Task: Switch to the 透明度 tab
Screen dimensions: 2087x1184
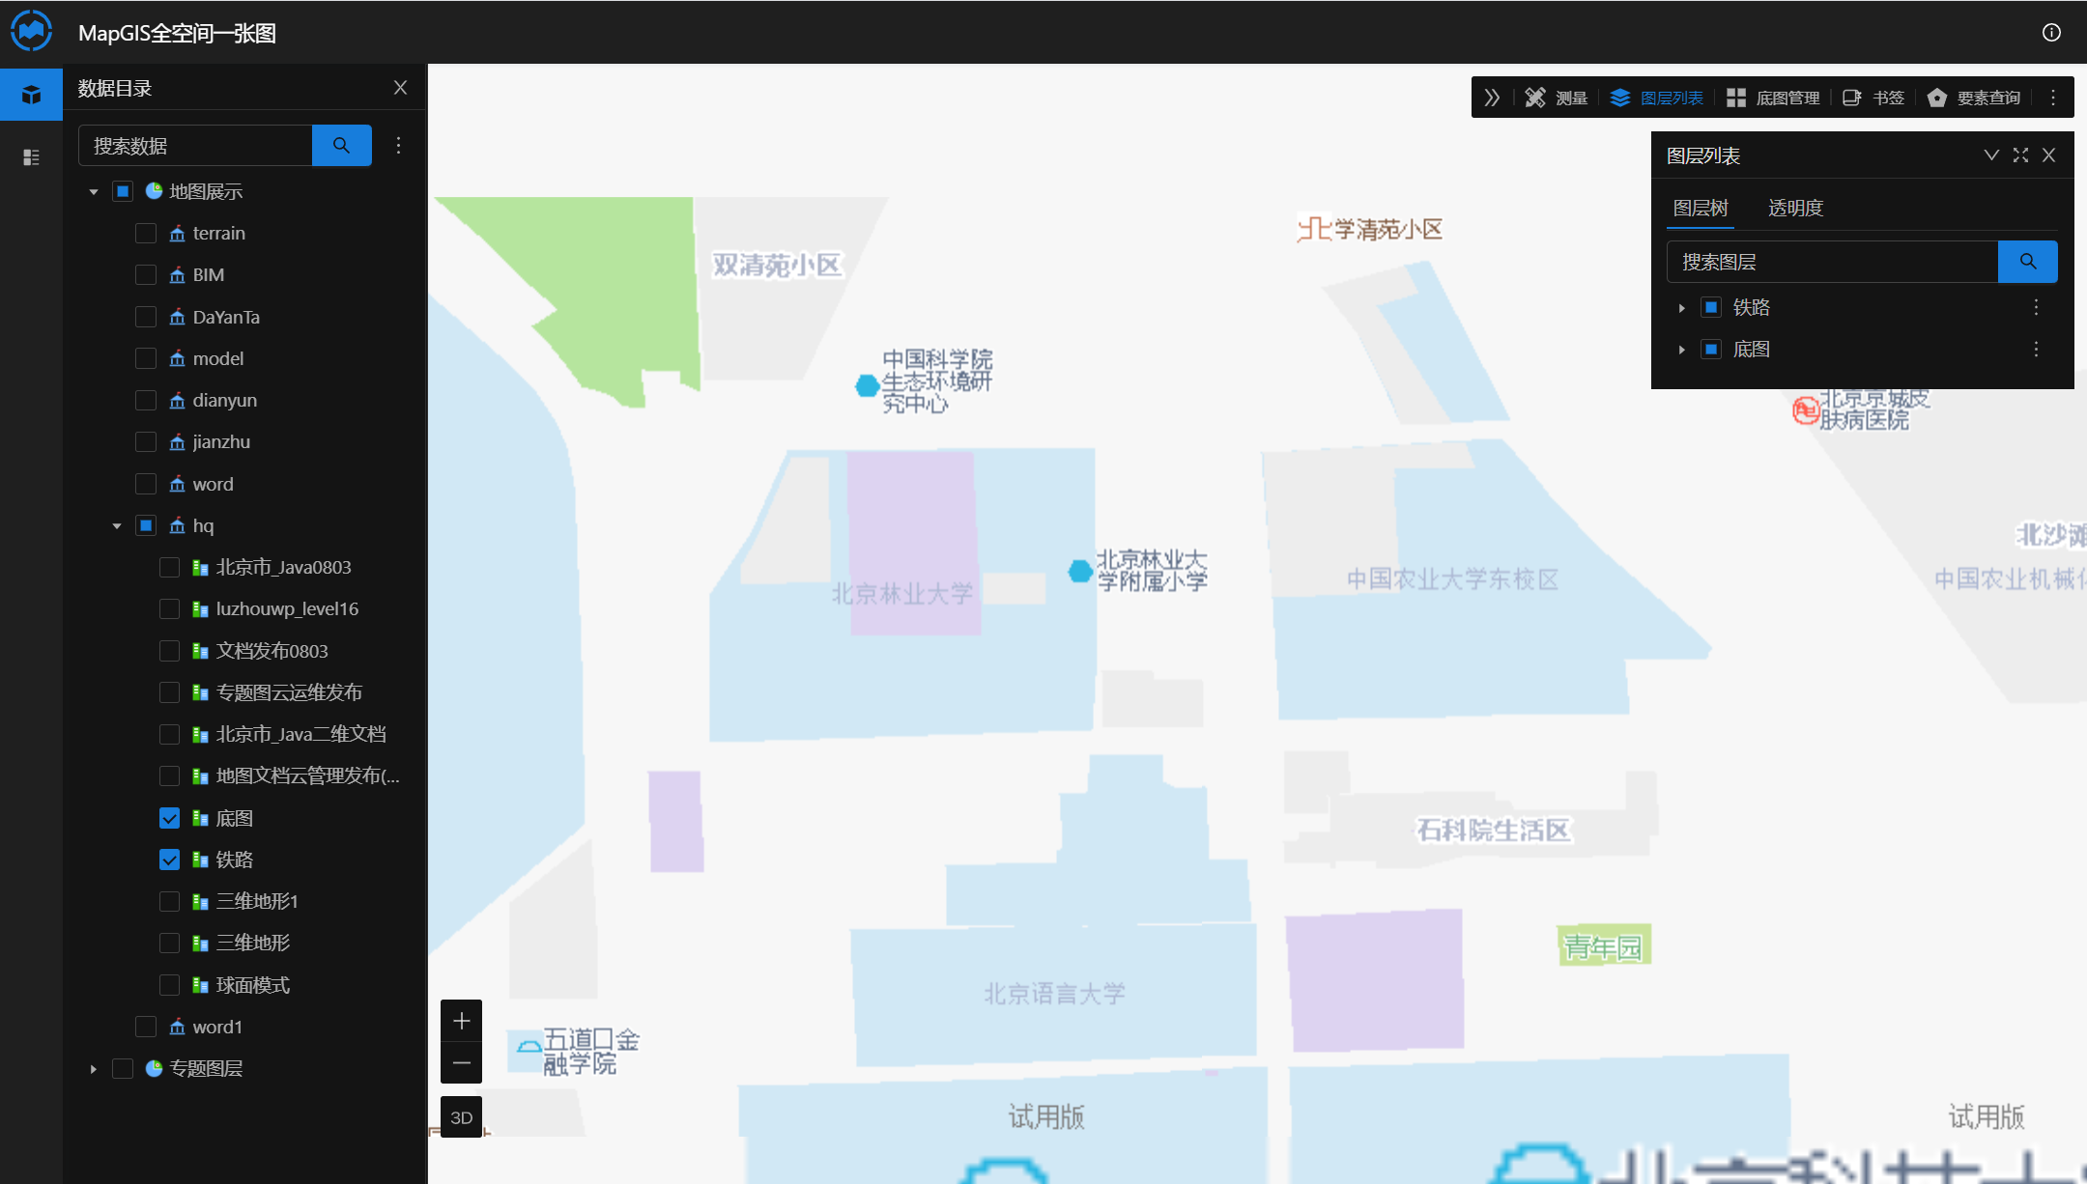Action: pos(1795,208)
